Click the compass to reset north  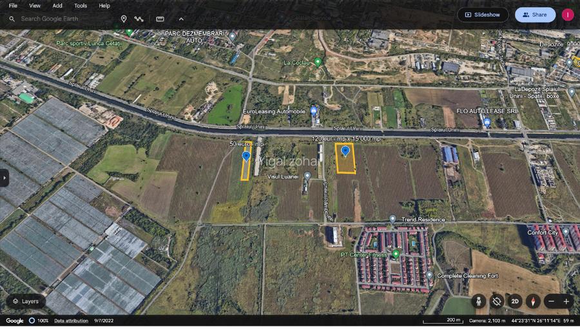pyautogui.click(x=533, y=301)
